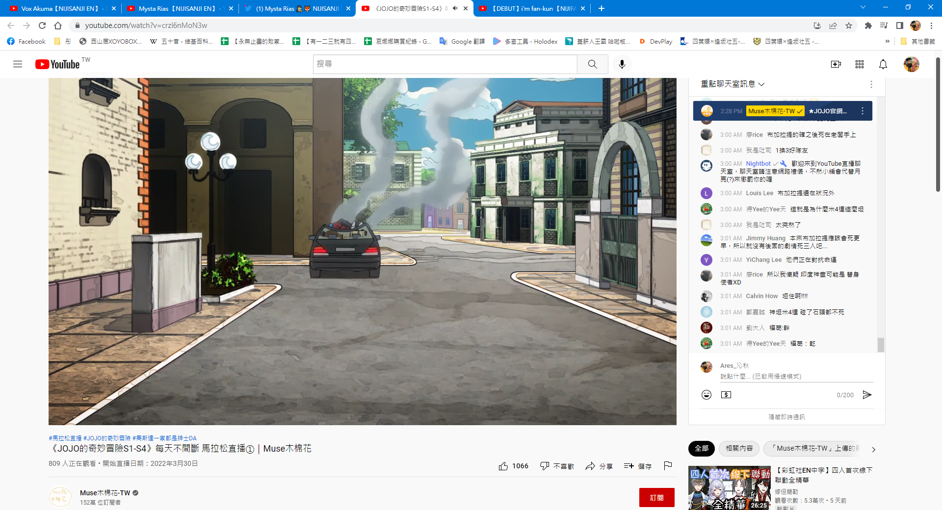Open the 其他書籤 bookmarks folder
Screen dimensions: 942x510
[917, 42]
